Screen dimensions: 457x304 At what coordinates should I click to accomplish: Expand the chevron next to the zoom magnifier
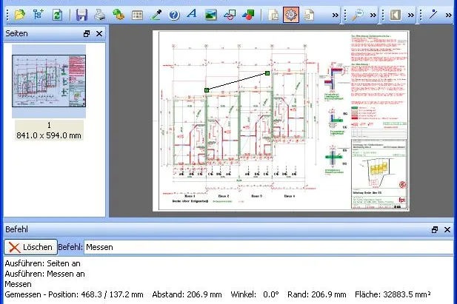pyautogui.click(x=373, y=15)
